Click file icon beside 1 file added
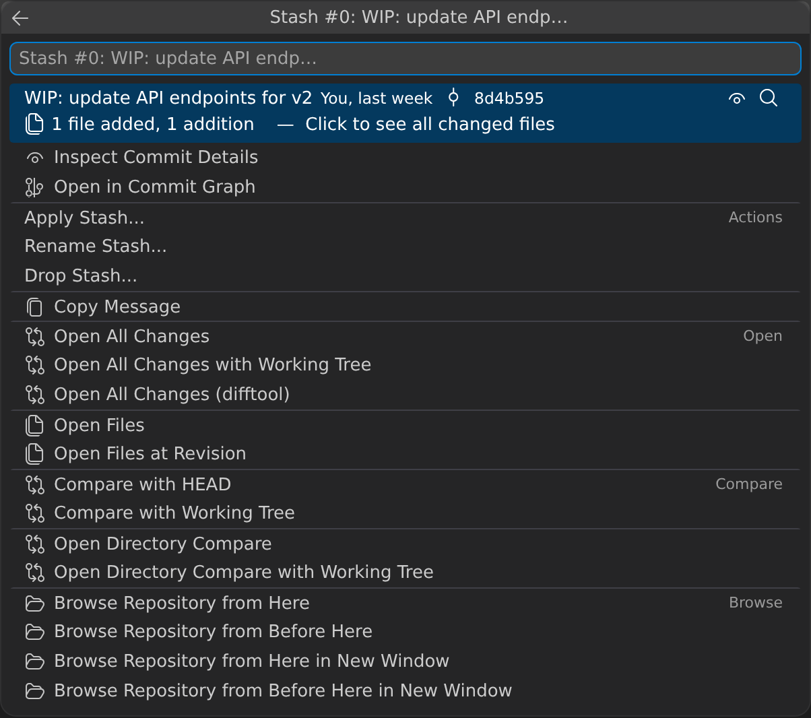This screenshot has width=811, height=718. (34, 124)
